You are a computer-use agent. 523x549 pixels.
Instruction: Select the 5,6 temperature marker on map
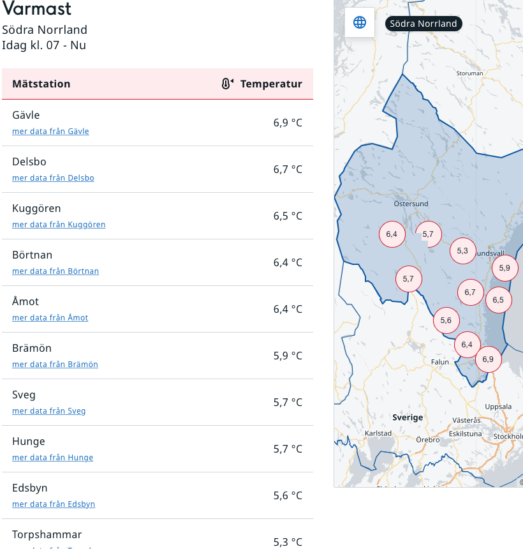[x=446, y=320]
